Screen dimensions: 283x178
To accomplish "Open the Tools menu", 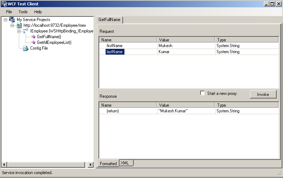I will point(23,12).
